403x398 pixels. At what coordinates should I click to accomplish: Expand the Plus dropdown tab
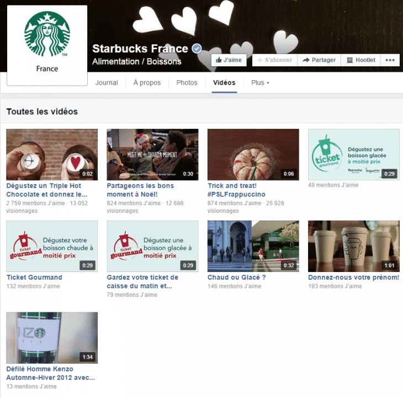point(260,83)
